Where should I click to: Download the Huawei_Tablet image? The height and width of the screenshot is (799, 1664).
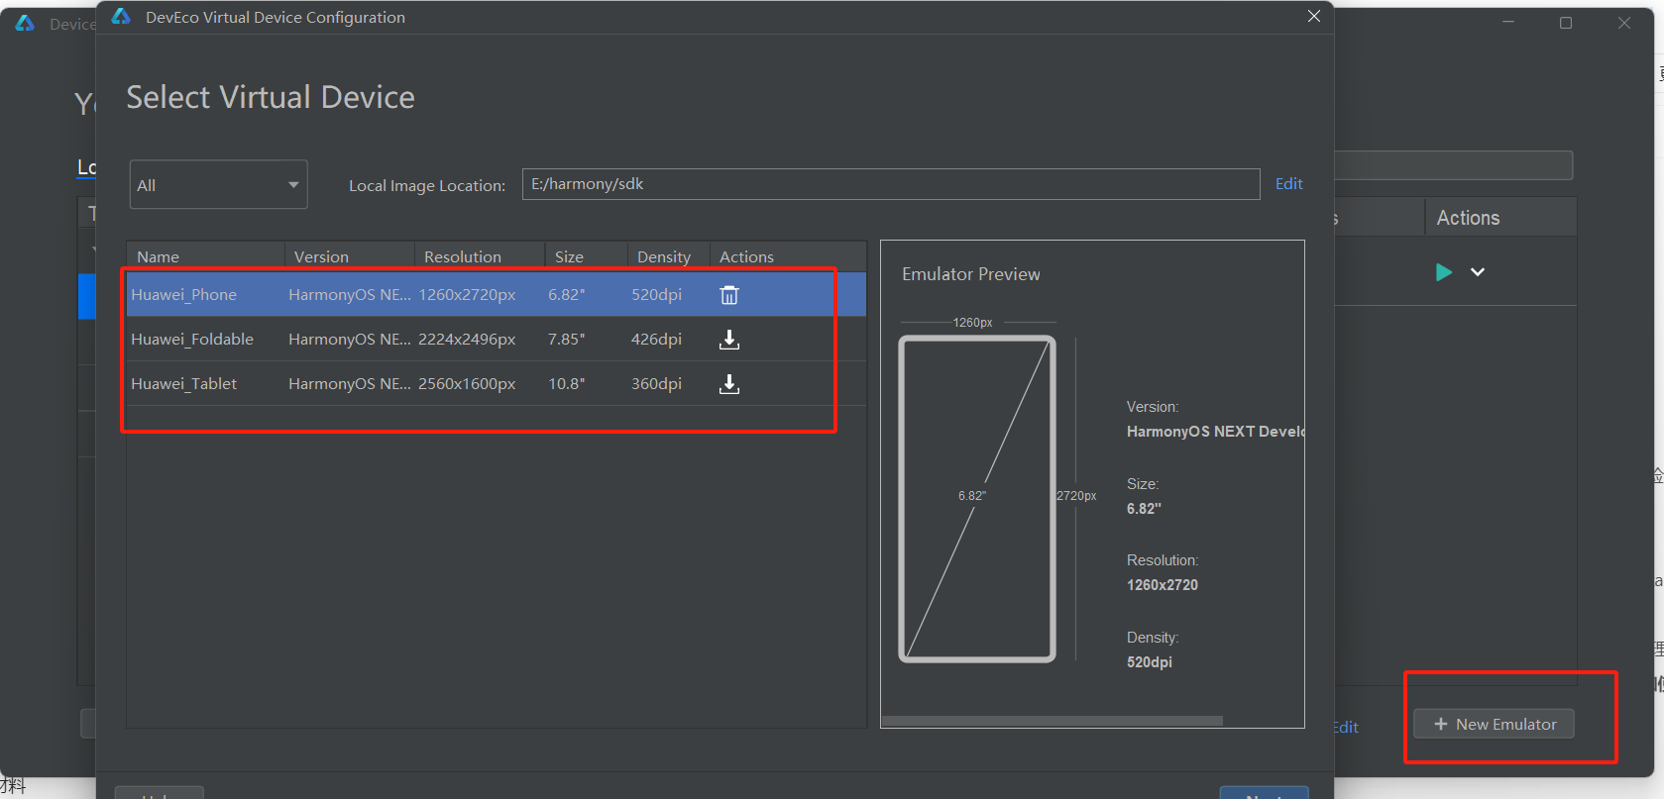coord(729,384)
